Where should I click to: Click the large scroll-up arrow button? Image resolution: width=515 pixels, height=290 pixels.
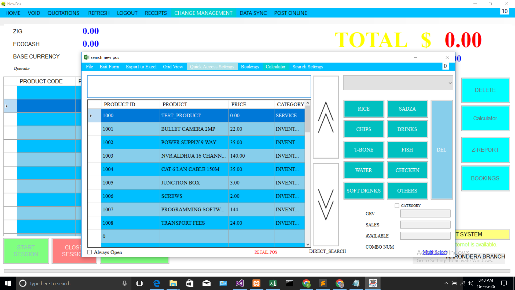click(x=326, y=117)
